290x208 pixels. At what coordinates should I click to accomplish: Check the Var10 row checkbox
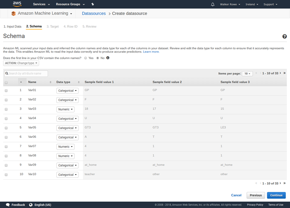(6, 175)
